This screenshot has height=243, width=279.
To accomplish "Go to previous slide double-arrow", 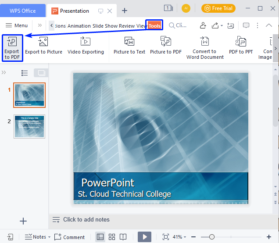I will click(x=275, y=194).
